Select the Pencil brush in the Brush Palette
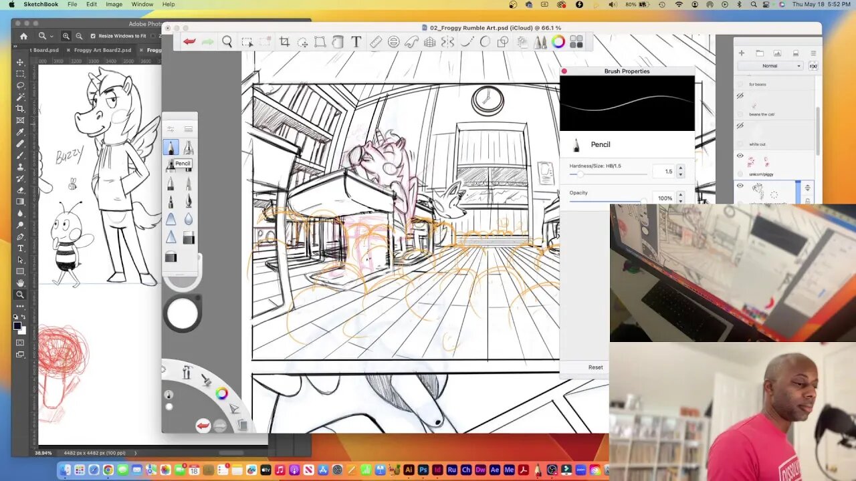Screen dimensions: 856x481 tap(171, 148)
